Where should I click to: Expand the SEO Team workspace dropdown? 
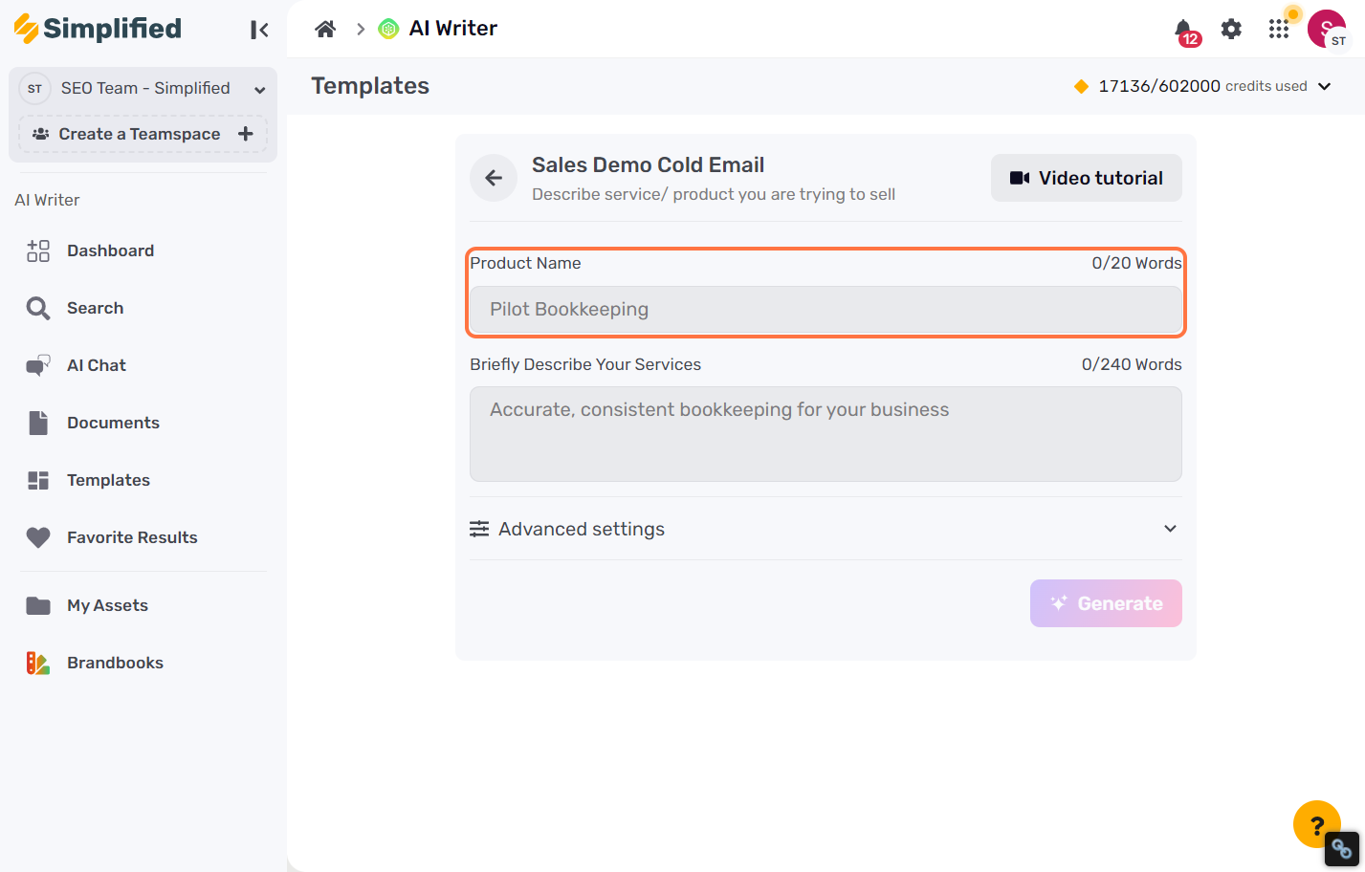point(259,89)
